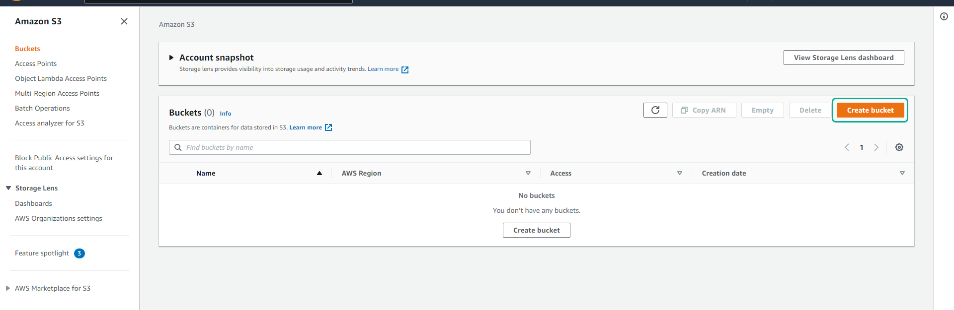
Task: Click the refresh buckets icon button
Action: click(x=655, y=110)
